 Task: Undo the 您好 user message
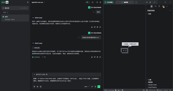tap(94, 12)
